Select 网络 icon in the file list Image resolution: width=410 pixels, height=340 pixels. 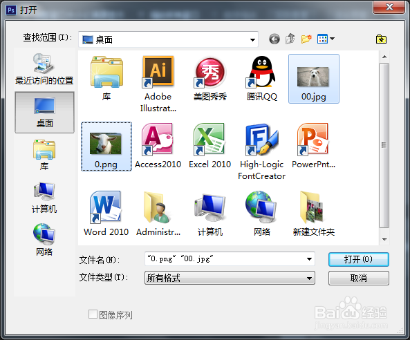click(262, 214)
